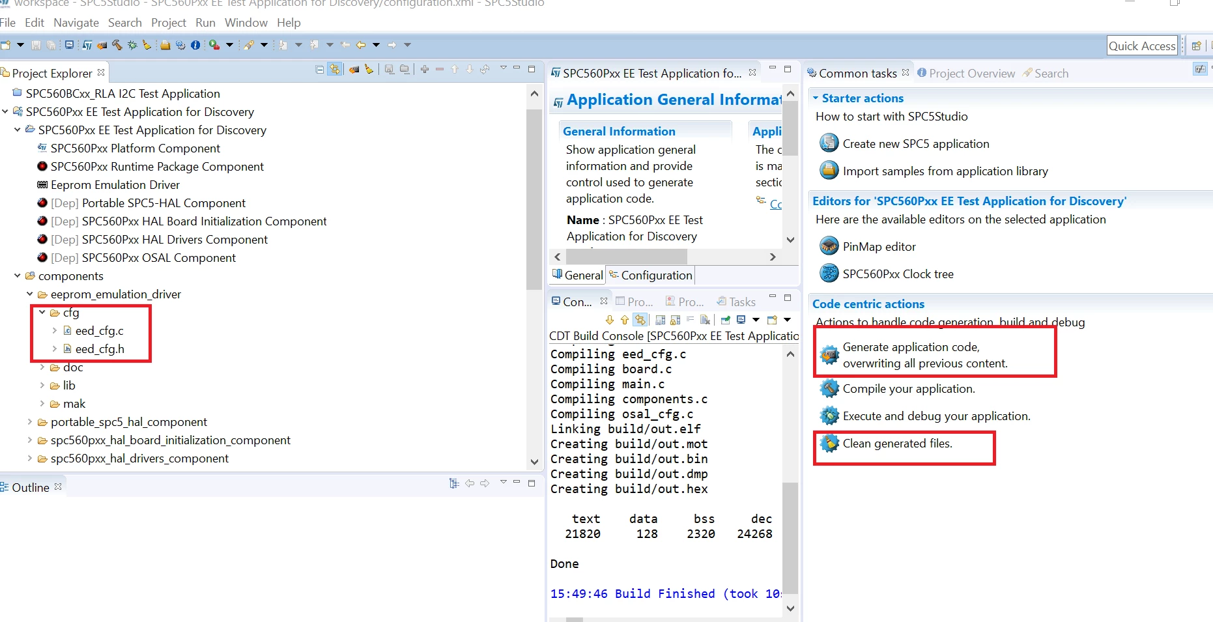Open the File menu
Screen dimensions: 1213x622
pos(8,23)
